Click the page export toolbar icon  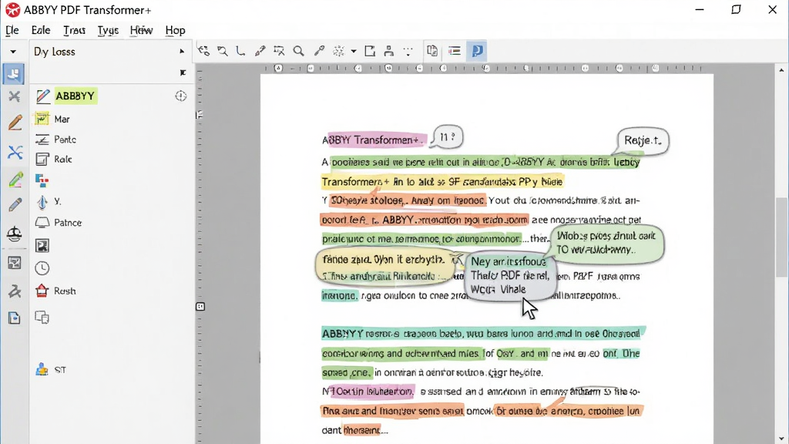pyautogui.click(x=370, y=51)
